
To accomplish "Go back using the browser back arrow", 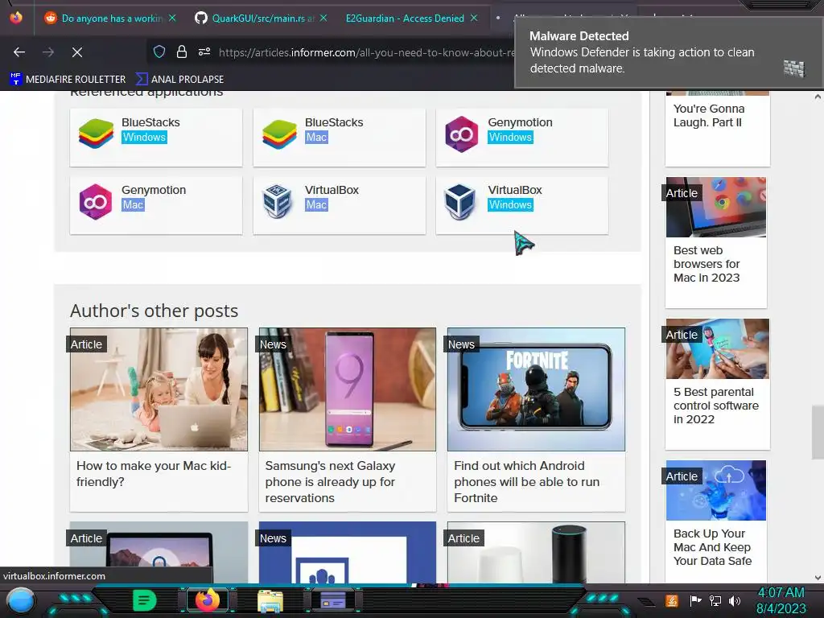I will click(19, 52).
